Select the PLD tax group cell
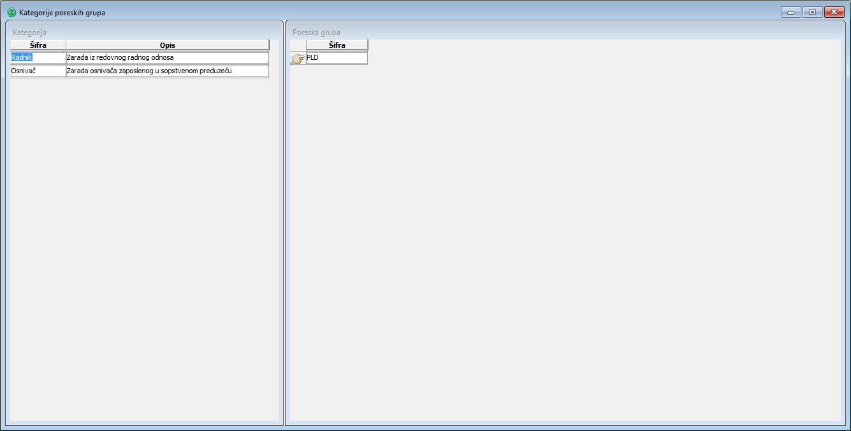 tap(337, 58)
